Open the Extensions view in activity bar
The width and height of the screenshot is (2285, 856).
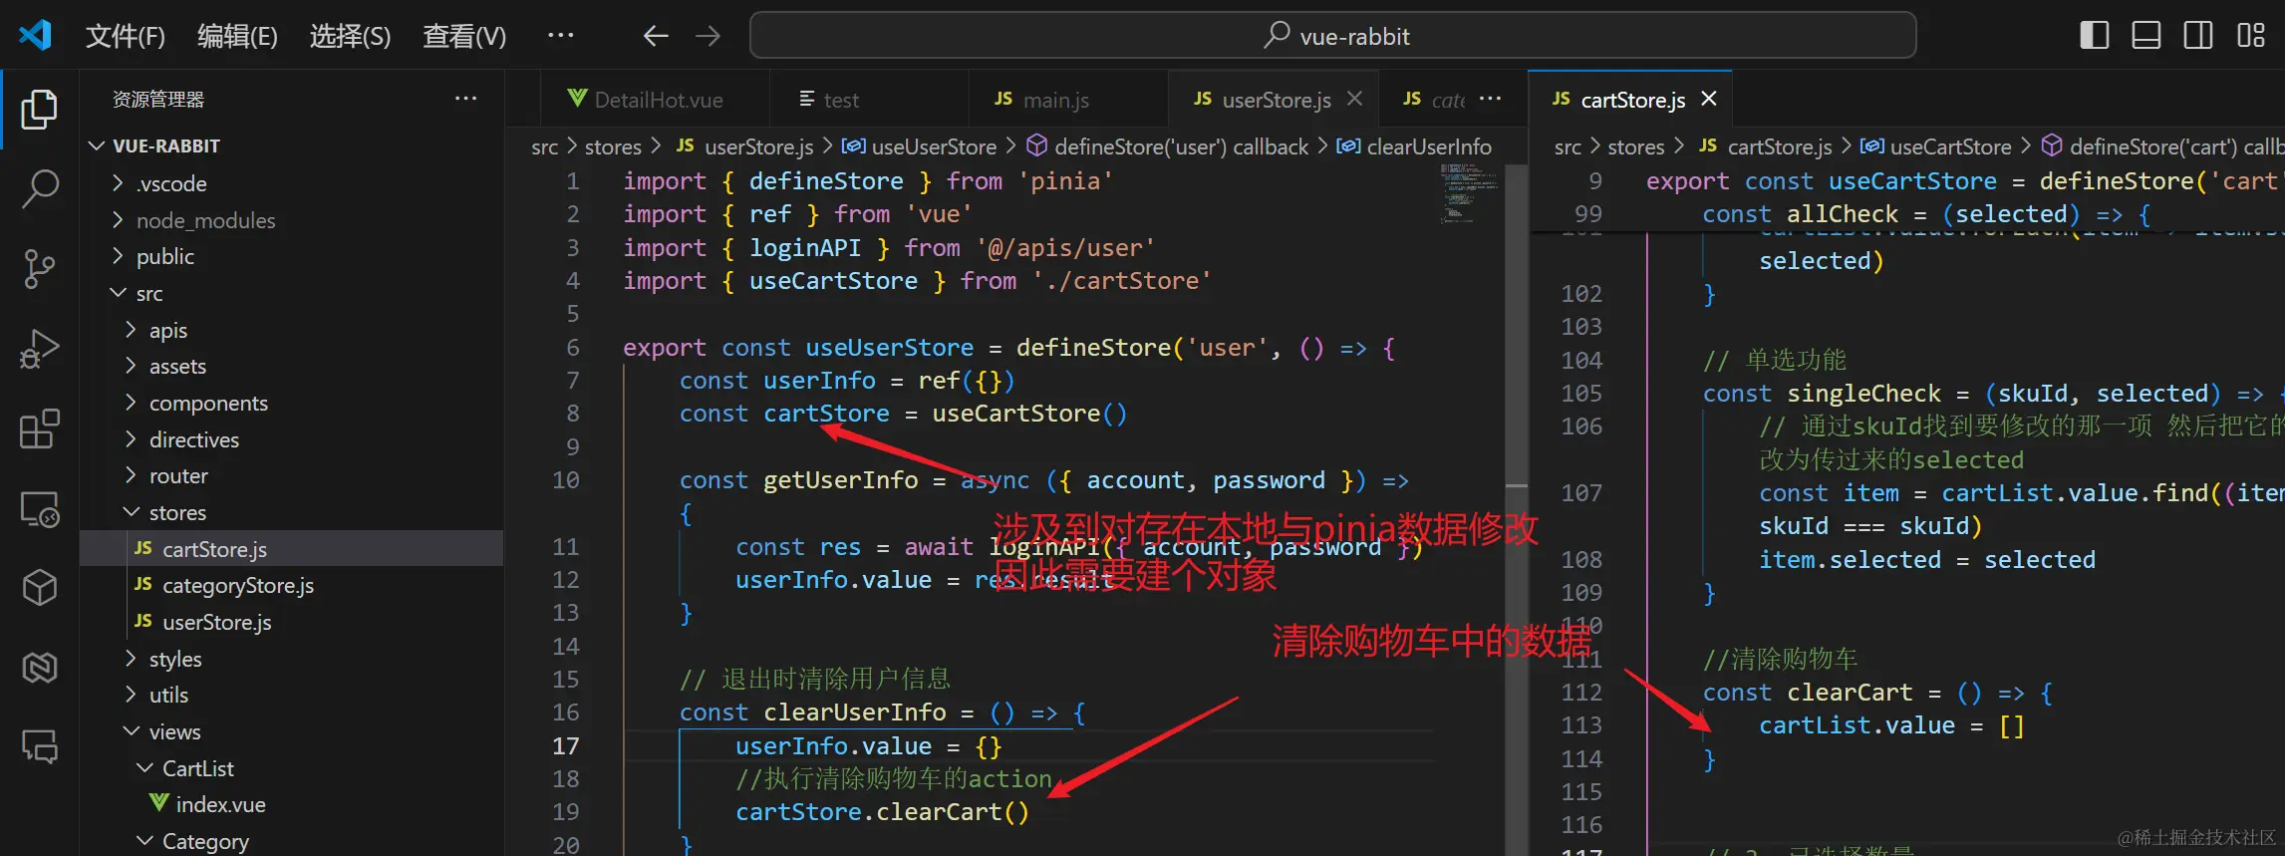point(39,428)
